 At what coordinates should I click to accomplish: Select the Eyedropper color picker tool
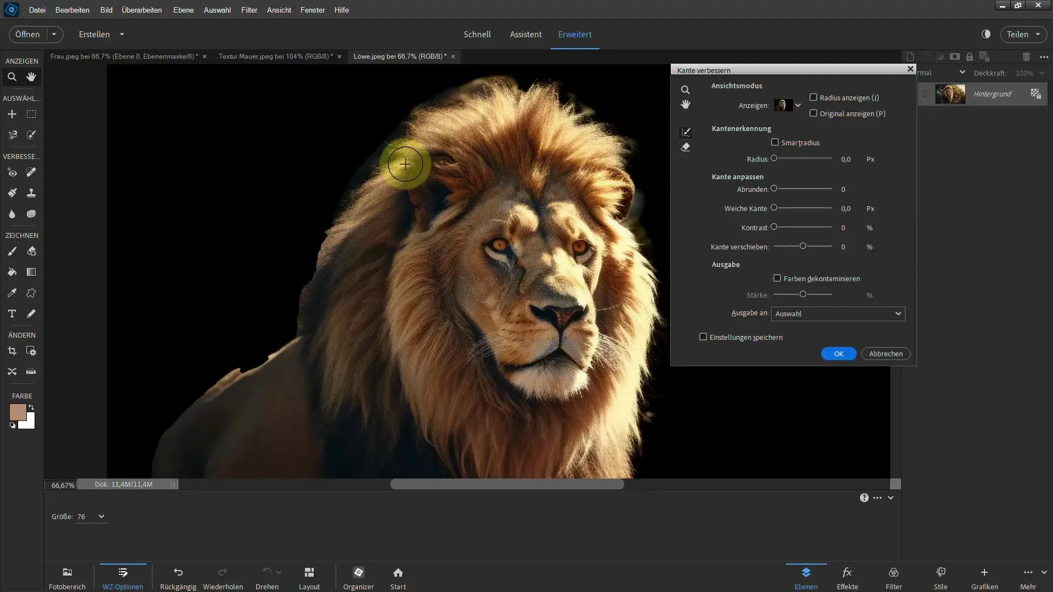click(12, 293)
